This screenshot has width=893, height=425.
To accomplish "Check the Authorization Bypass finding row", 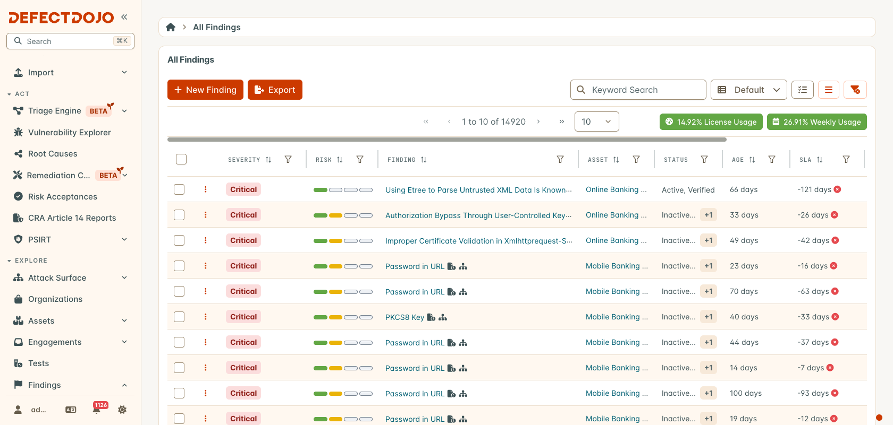I will tap(179, 215).
